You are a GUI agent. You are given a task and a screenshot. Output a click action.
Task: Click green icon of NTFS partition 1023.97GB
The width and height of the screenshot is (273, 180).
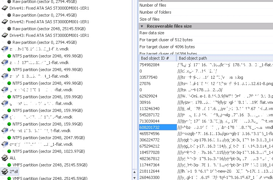tap(10, 151)
